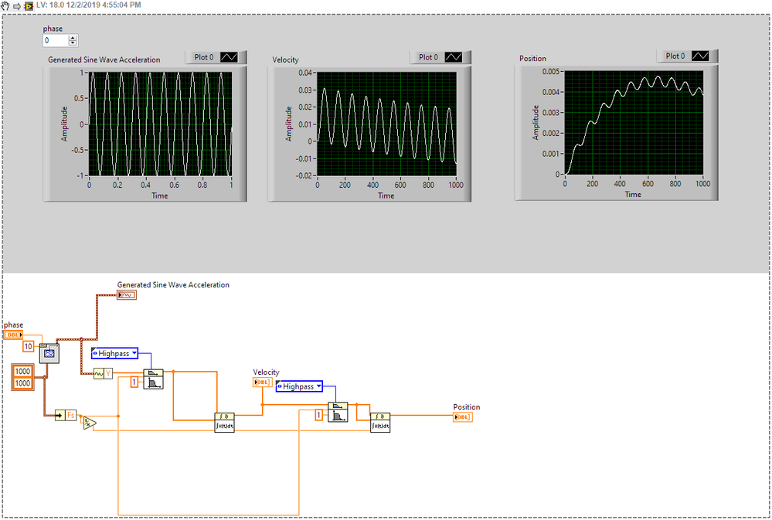The height and width of the screenshot is (520, 772).
Task: Increment the phase value with up arrow
Action: [x=73, y=37]
